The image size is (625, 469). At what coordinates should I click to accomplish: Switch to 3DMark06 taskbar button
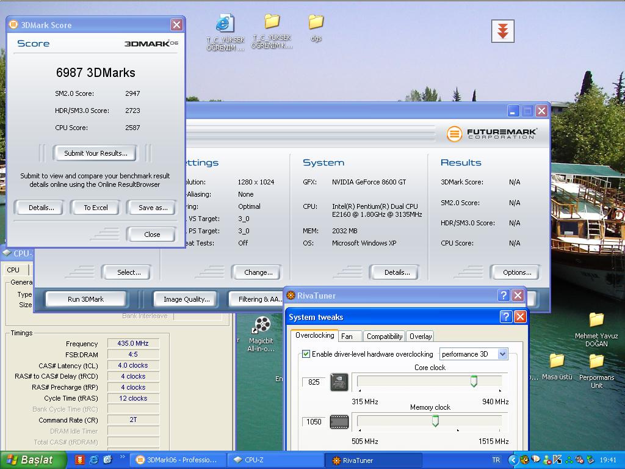(x=178, y=460)
